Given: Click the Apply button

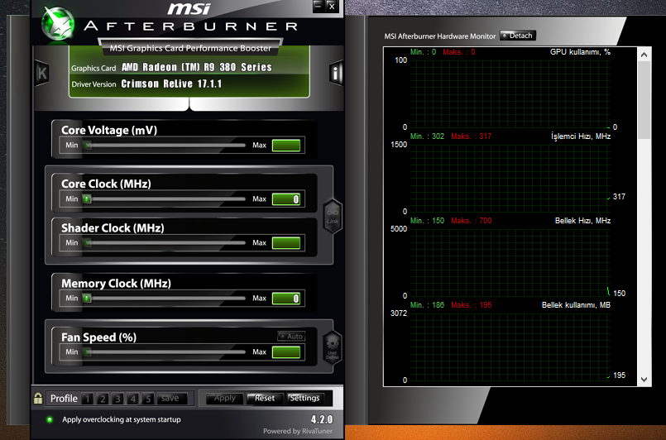Looking at the screenshot, I should click(225, 399).
